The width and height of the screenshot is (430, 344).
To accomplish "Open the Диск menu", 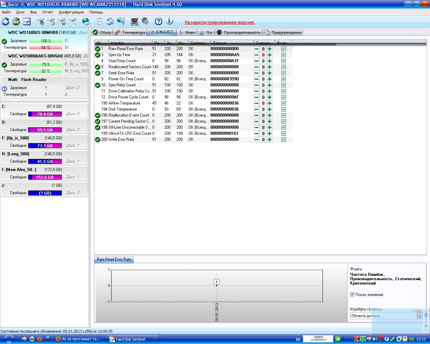I will (x=20, y=12).
